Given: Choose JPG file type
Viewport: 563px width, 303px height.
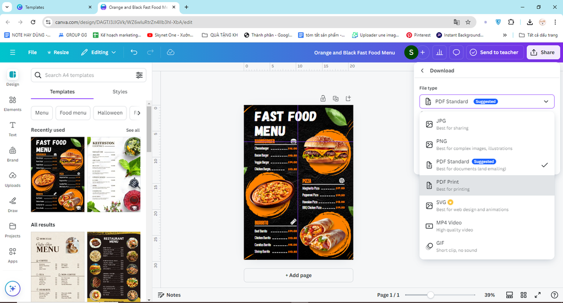Looking at the screenshot, I should pos(487,124).
